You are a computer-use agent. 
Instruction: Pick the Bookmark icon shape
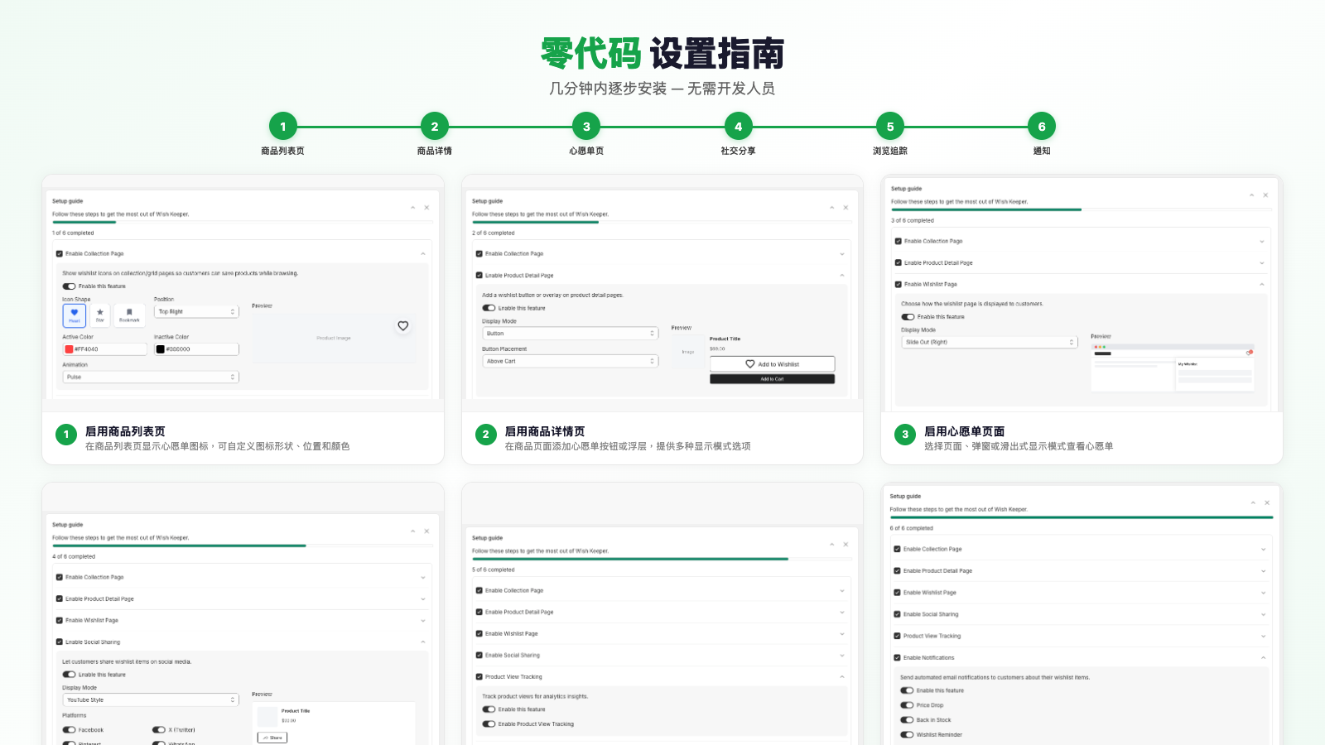[129, 315]
